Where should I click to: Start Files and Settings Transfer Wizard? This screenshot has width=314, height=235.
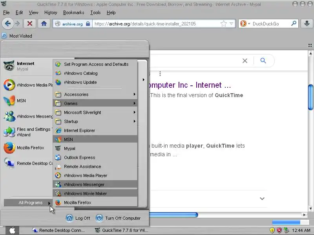(27, 132)
